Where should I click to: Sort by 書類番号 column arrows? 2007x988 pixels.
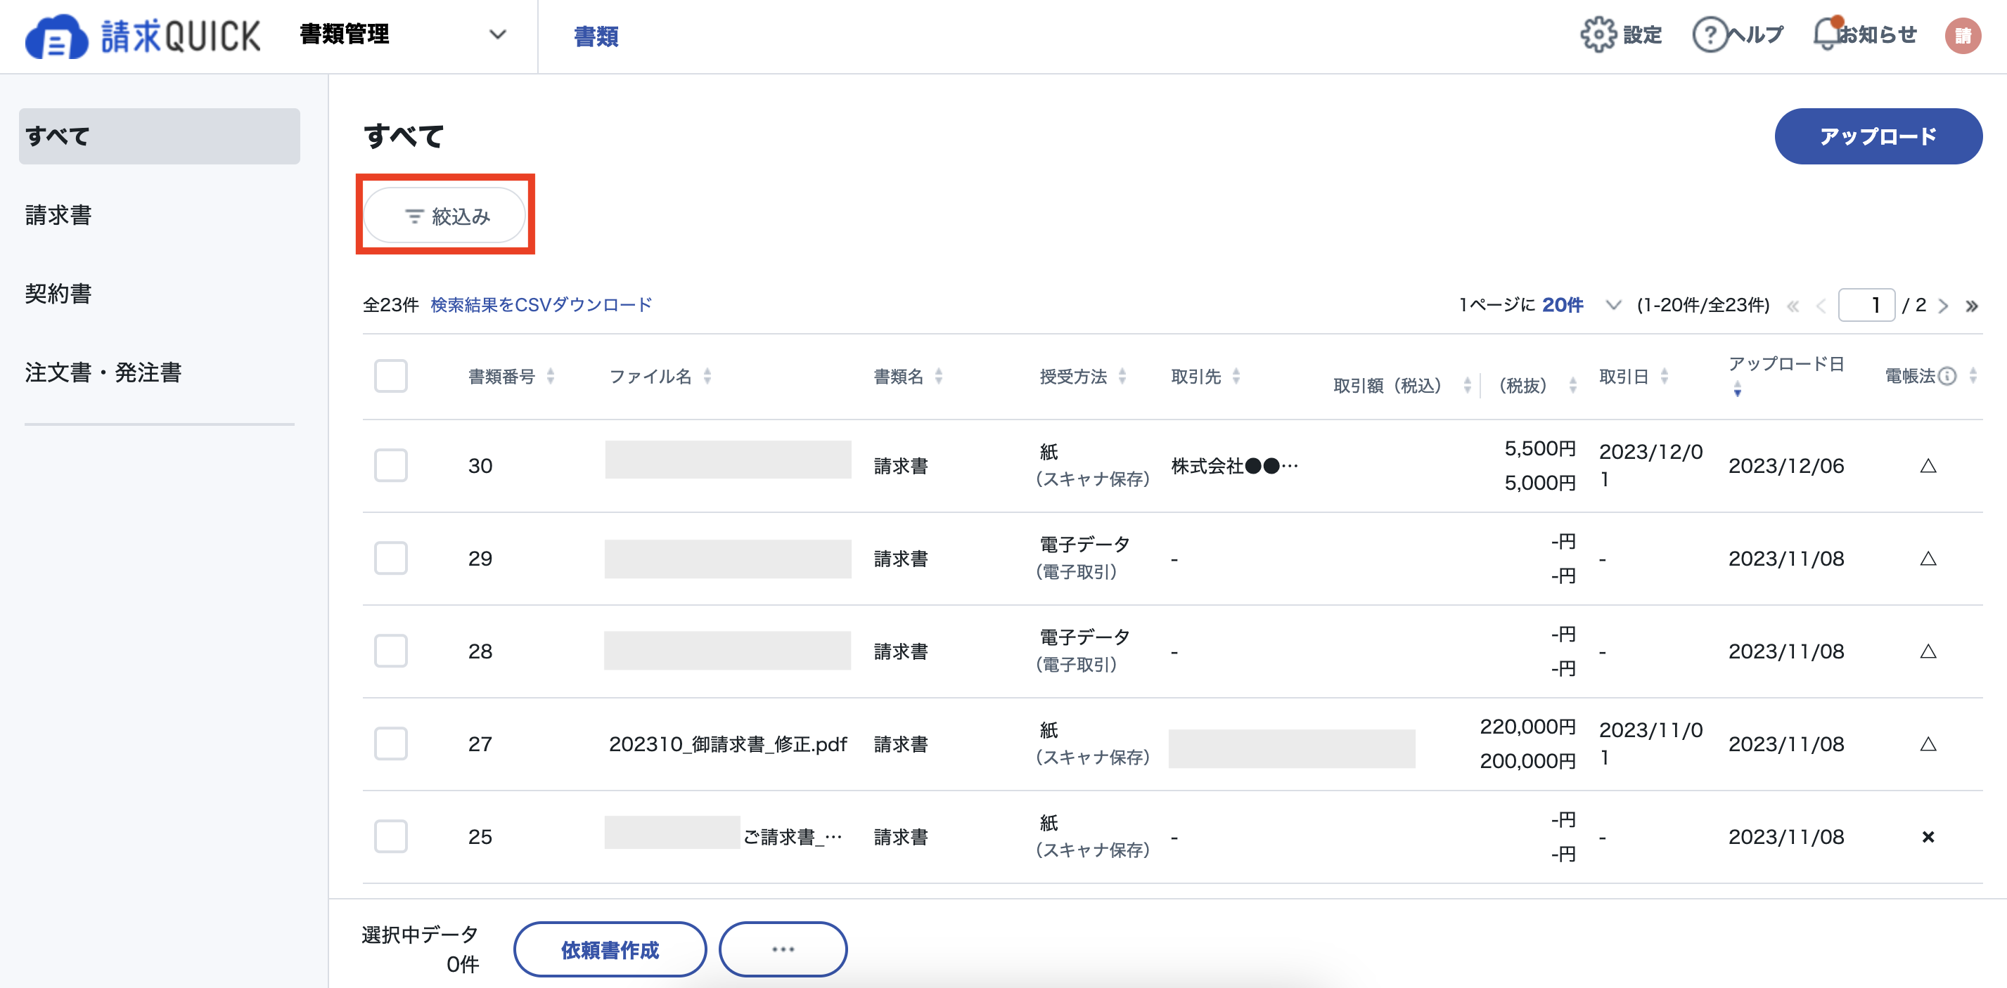pyautogui.click(x=550, y=377)
